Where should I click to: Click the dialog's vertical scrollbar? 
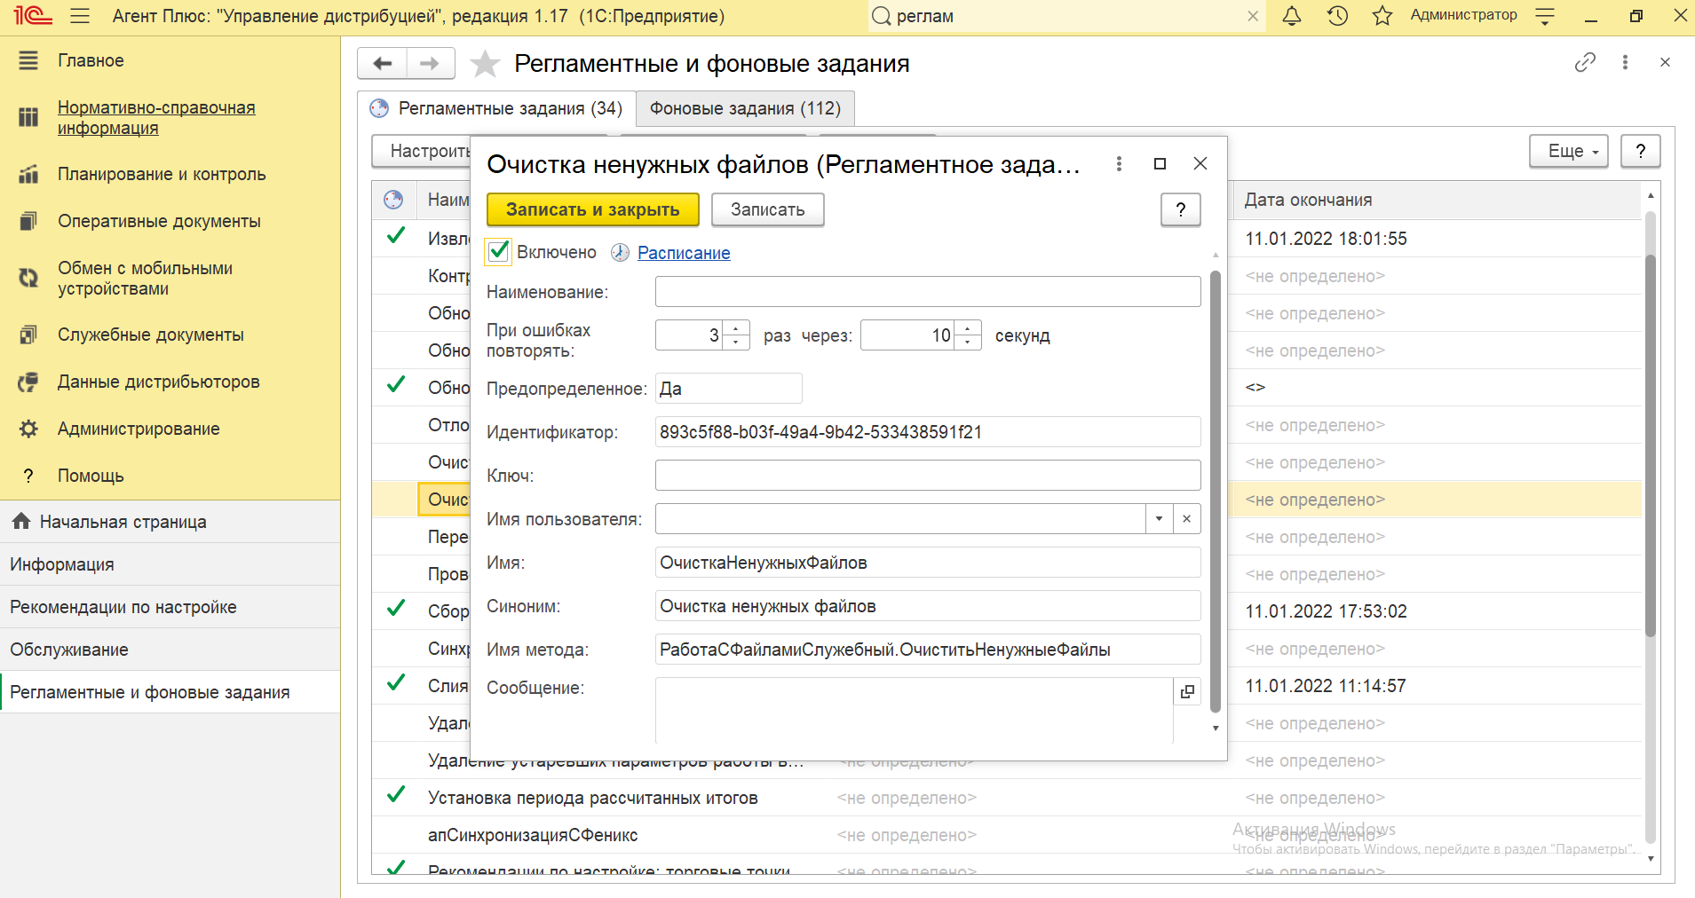click(1216, 491)
